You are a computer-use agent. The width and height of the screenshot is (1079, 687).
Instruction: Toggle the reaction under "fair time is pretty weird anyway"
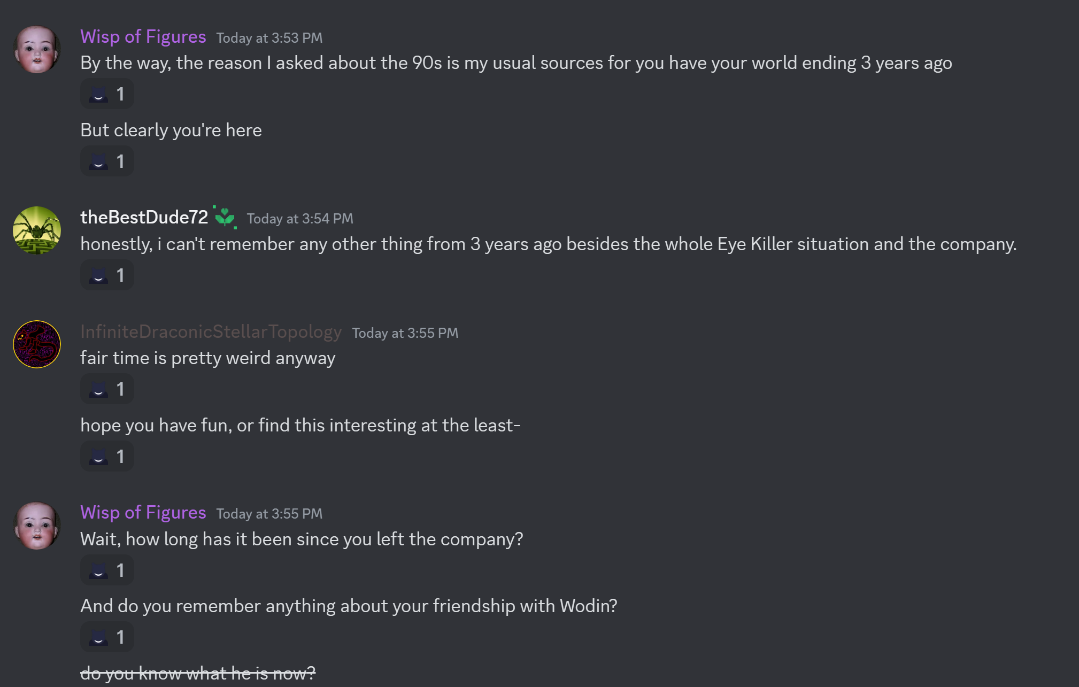pos(107,389)
